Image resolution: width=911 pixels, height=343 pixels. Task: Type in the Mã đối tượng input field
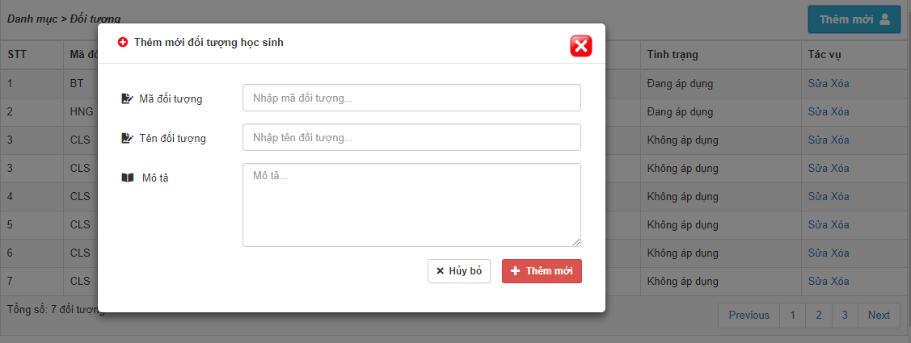coord(411,98)
